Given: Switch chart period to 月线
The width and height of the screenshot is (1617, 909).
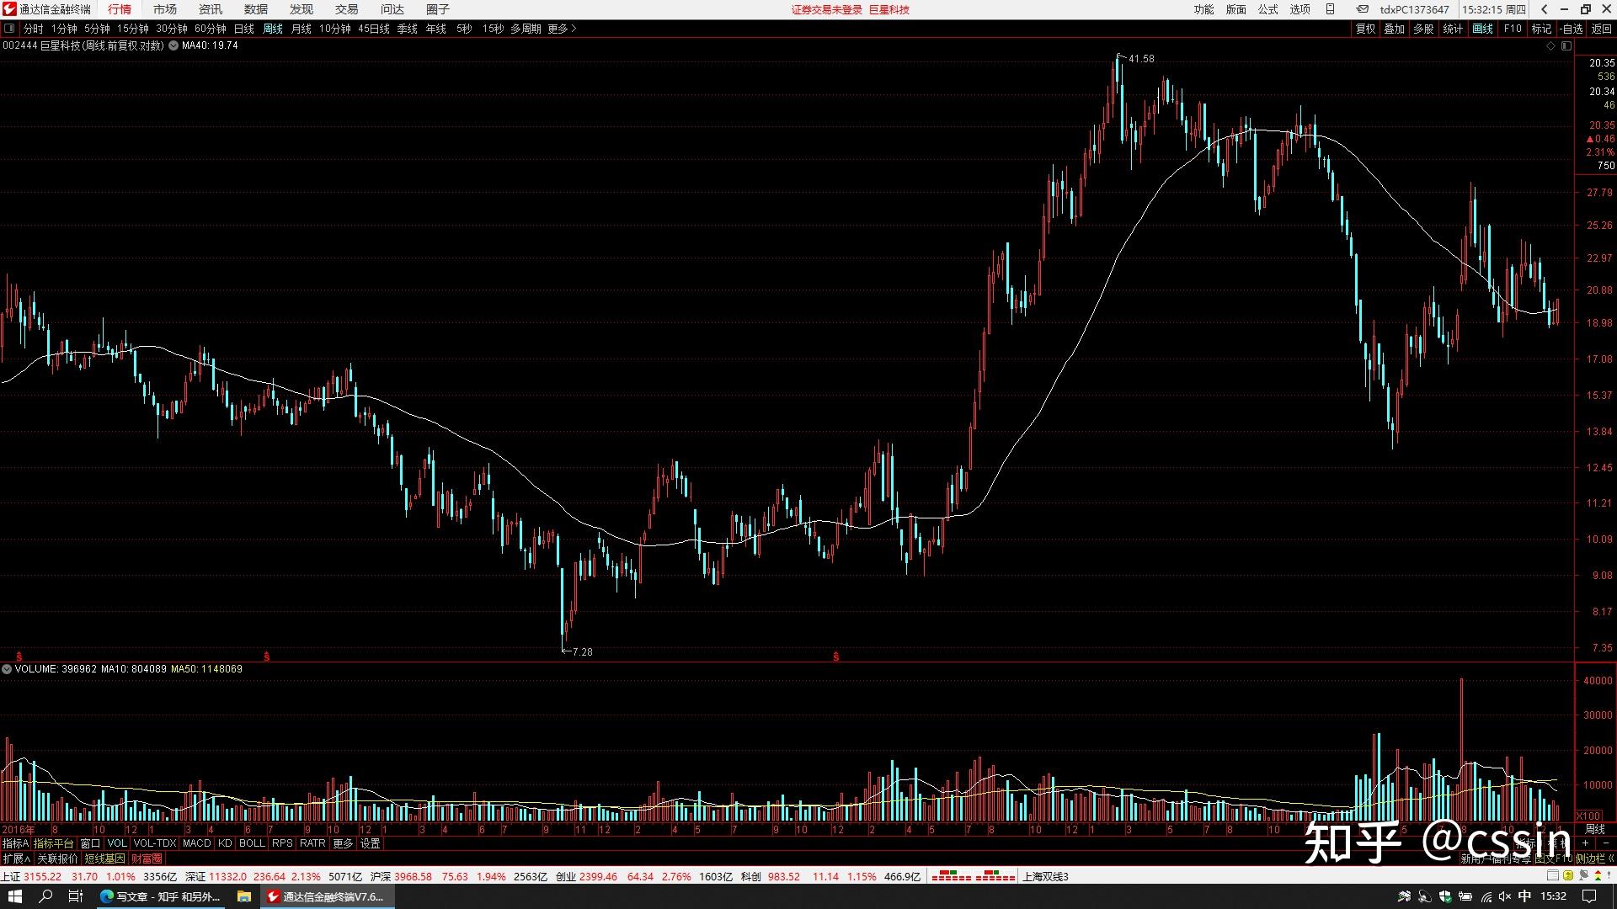Looking at the screenshot, I should (x=302, y=29).
